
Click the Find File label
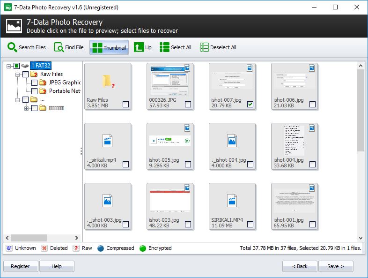pyautogui.click(x=74, y=47)
